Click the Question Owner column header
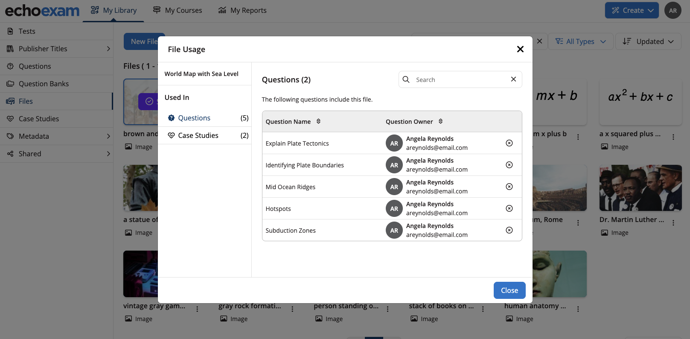Viewport: 690px width, 339px height. [x=409, y=122]
